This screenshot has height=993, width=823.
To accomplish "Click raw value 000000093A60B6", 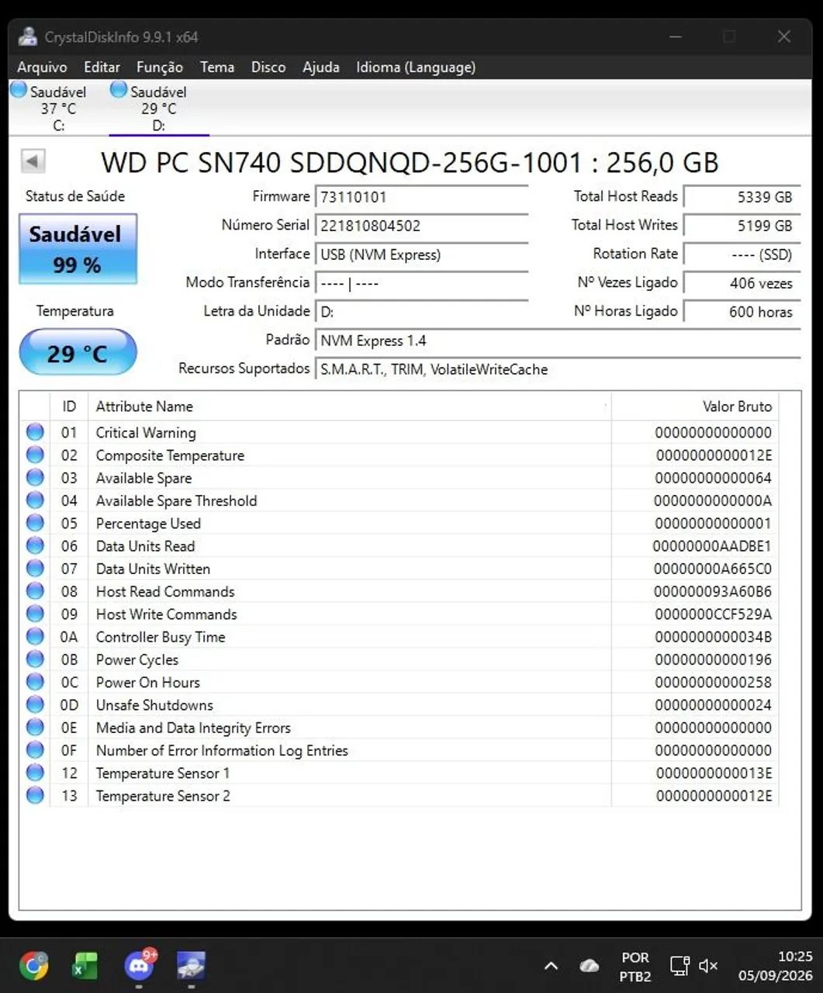I will coord(713,592).
